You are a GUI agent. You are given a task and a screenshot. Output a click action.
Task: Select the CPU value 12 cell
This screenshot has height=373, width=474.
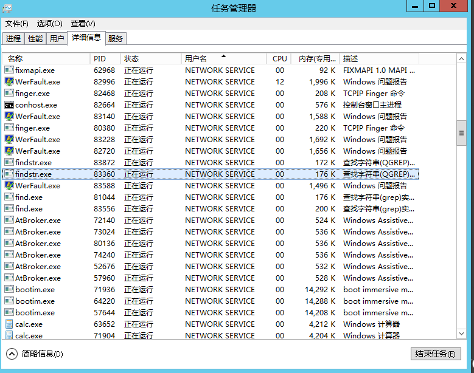click(280, 82)
